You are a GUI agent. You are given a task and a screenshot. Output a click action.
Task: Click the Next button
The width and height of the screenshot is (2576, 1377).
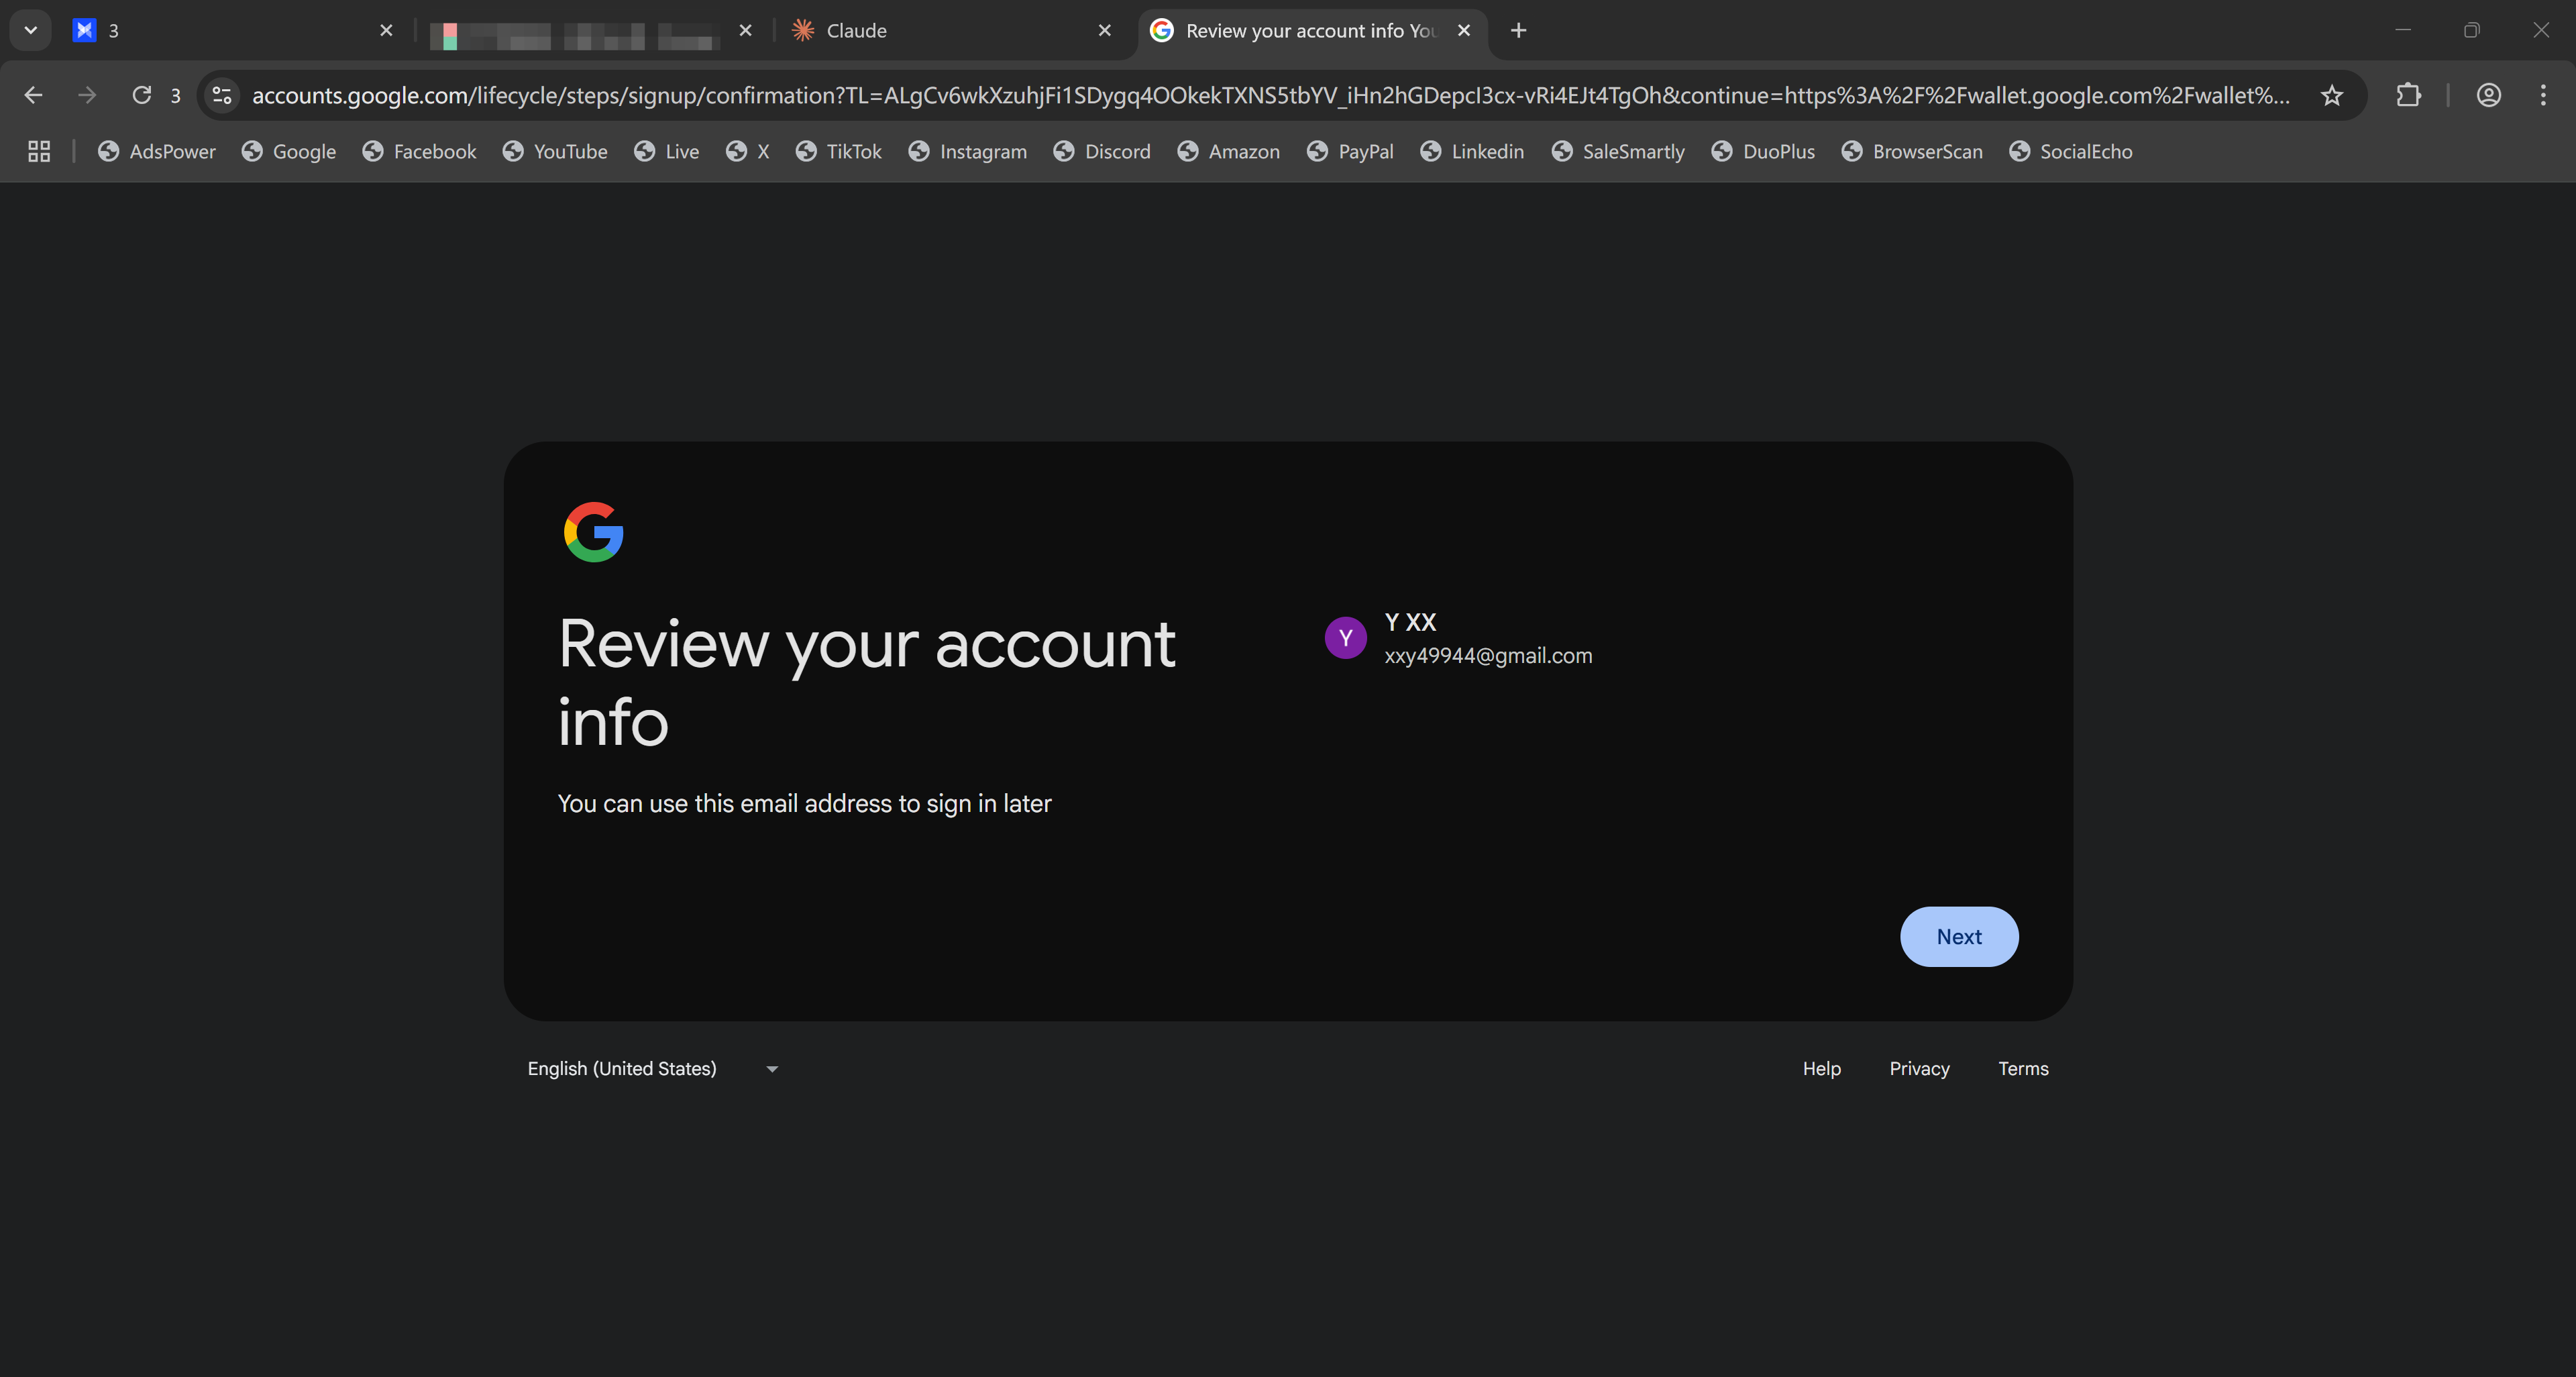pyautogui.click(x=1958, y=936)
